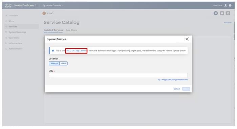Image resolution: width=237 pixels, height=129 pixels.
Task: Expand Infrastructure in the sidebar
Action: (x=15, y=43)
